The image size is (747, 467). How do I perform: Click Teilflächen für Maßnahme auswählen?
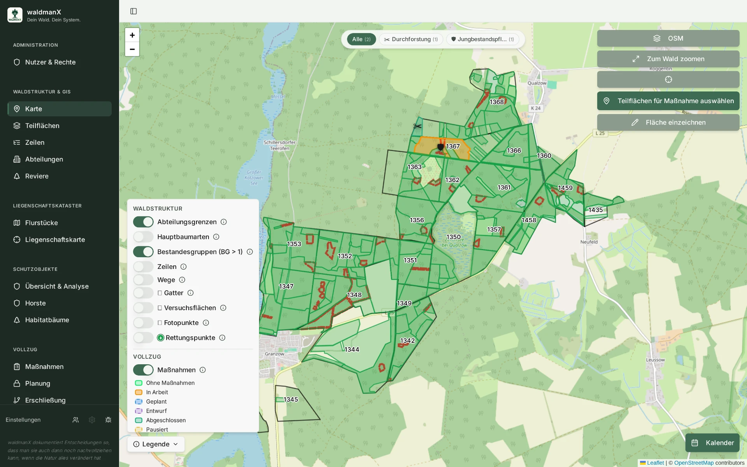click(x=668, y=101)
